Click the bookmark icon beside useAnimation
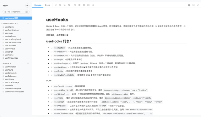The width and height of the screenshot is (201, 117). coord(3,67)
